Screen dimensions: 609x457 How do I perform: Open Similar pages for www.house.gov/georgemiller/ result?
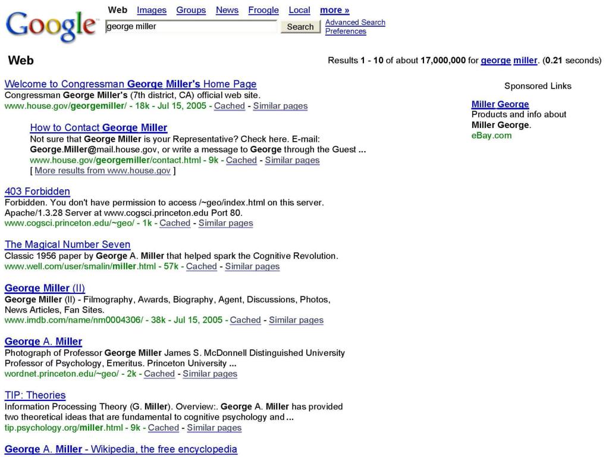pos(281,106)
